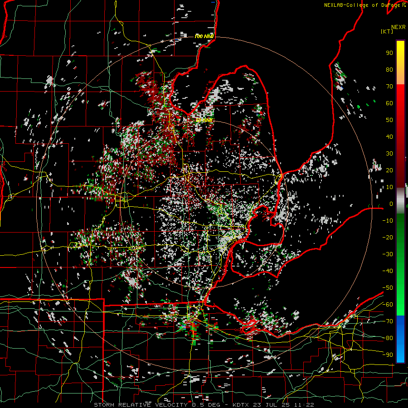Click the KDTX radar site identifier
This screenshot has height=408, width=408.
click(x=241, y=405)
